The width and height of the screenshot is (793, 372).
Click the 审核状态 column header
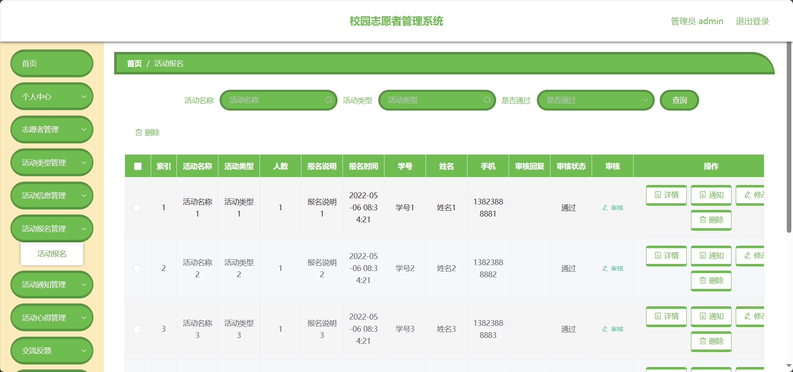[571, 166]
